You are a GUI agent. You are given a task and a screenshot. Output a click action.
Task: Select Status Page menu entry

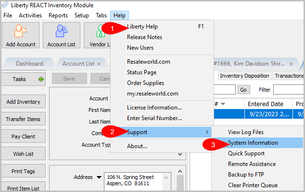pyautogui.click(x=162, y=72)
